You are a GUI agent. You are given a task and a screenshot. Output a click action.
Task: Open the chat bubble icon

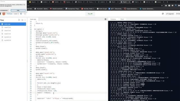tap(163, 14)
